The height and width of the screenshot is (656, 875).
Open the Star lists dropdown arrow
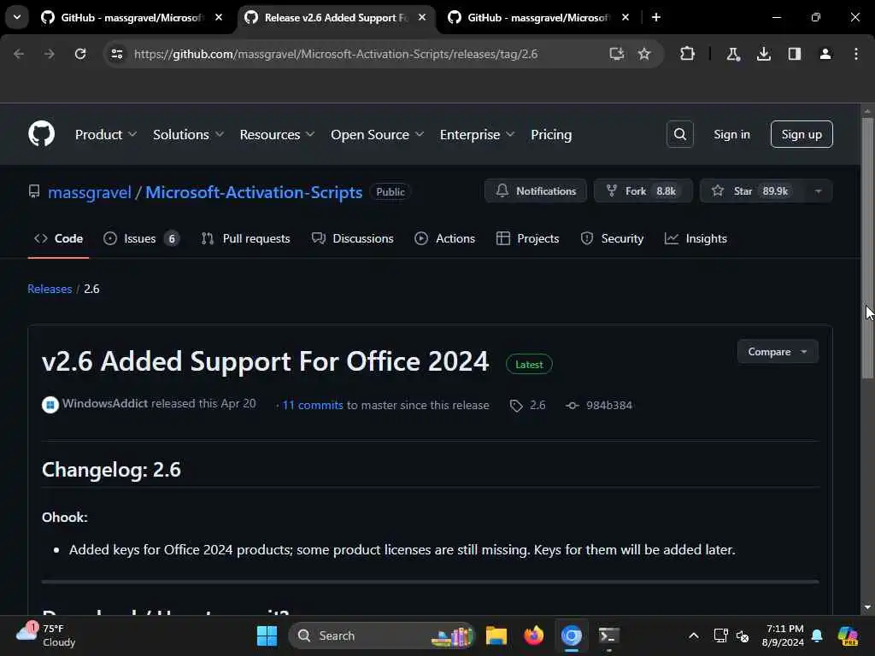(x=818, y=190)
